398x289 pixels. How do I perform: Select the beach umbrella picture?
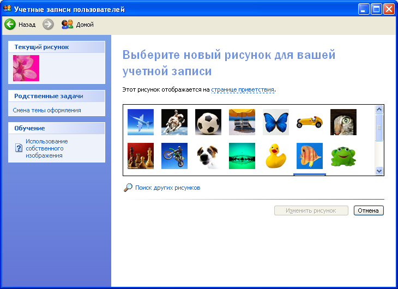[242, 122]
